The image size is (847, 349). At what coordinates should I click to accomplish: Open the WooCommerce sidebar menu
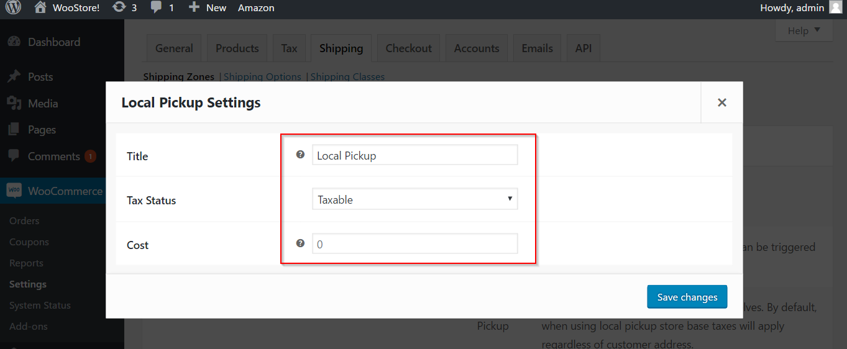click(65, 191)
